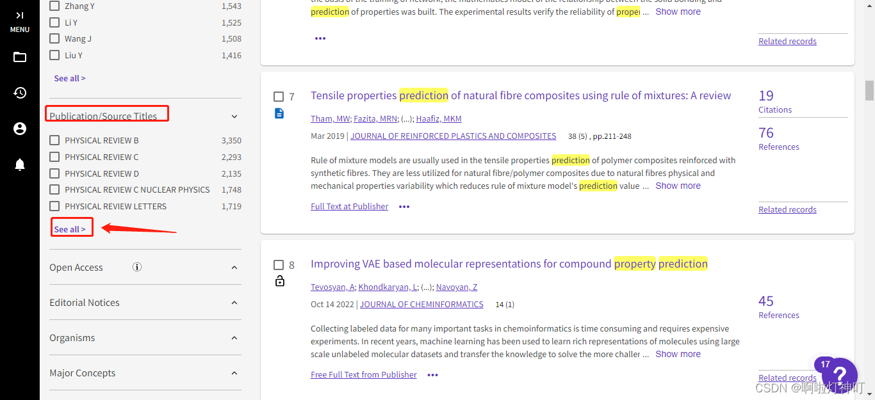Open the user profile icon
The image size is (875, 400).
pos(20,129)
